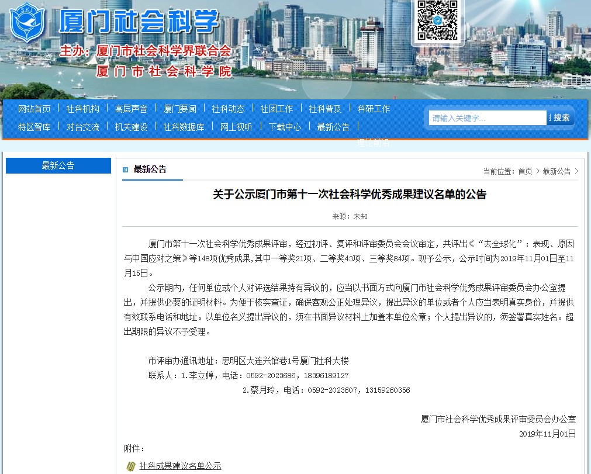Image resolution: width=591 pixels, height=474 pixels.
Task: Click 科研工作 in the top navigation
Action: click(374, 109)
